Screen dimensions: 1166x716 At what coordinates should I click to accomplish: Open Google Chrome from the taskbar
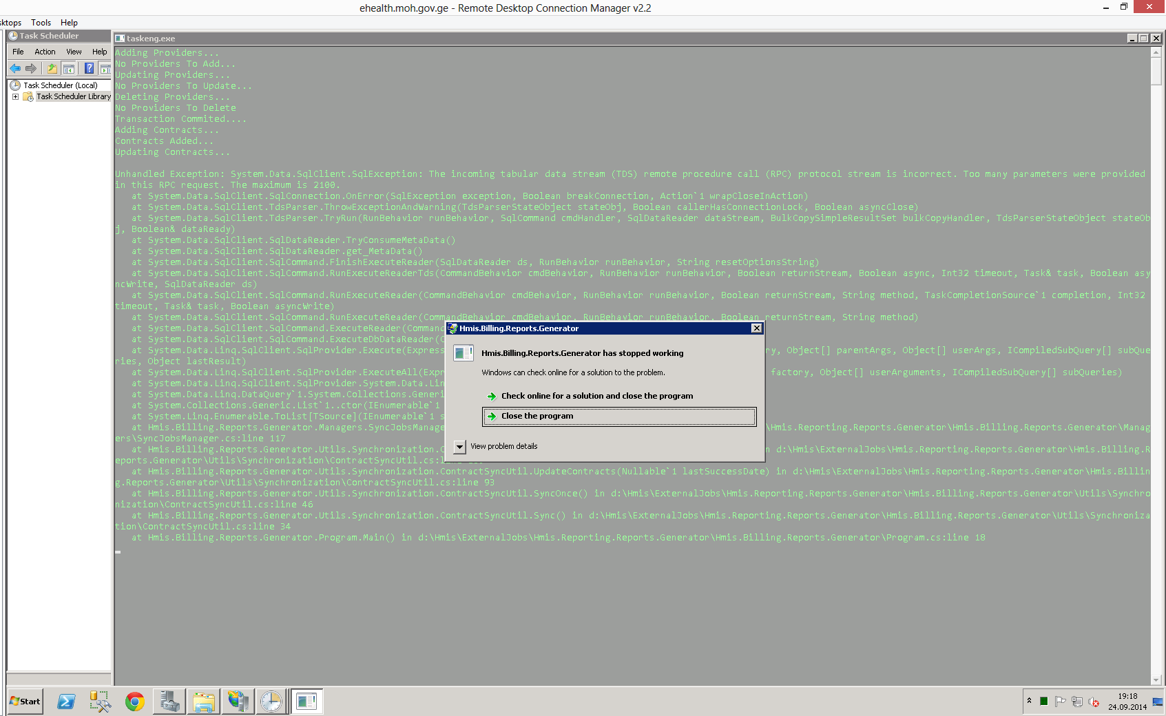pyautogui.click(x=135, y=702)
